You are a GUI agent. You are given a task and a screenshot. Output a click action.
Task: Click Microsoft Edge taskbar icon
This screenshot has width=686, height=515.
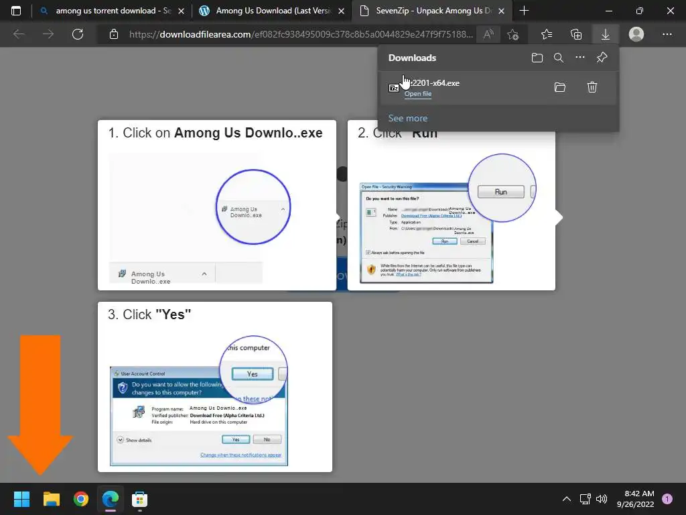pyautogui.click(x=111, y=499)
